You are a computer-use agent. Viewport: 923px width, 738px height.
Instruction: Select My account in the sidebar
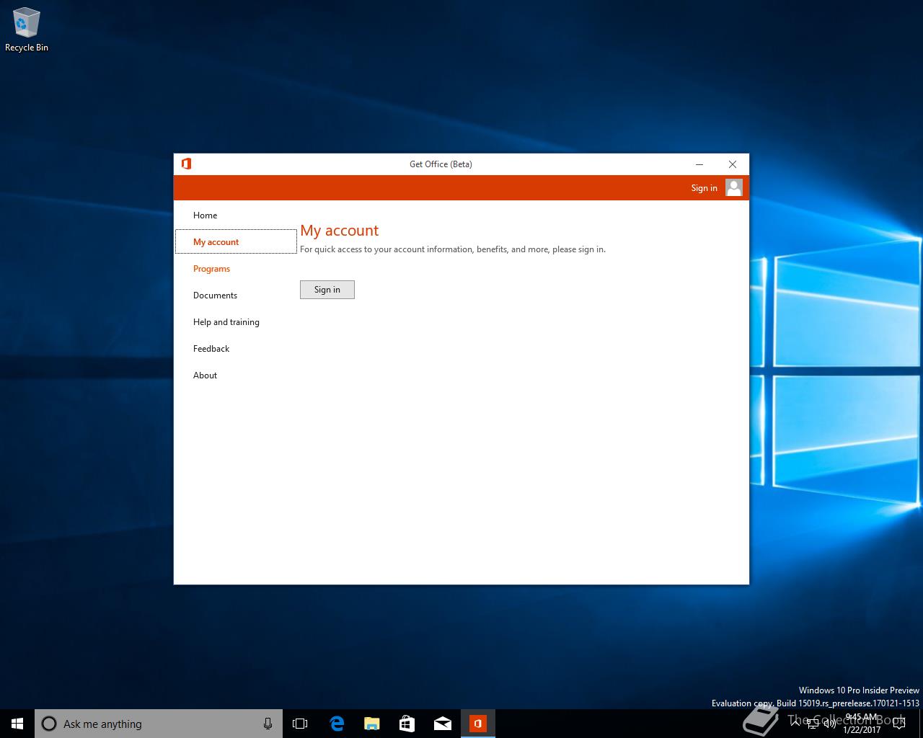236,241
